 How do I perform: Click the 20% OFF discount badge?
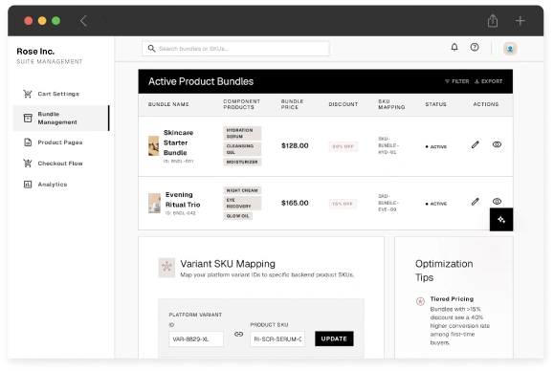click(x=343, y=146)
